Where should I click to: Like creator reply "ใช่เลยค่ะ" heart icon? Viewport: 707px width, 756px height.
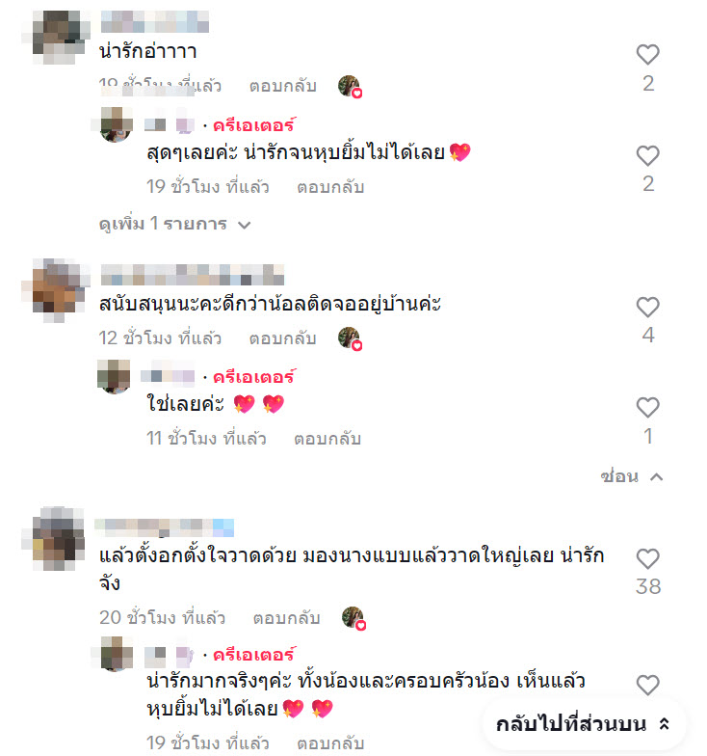coord(647,407)
